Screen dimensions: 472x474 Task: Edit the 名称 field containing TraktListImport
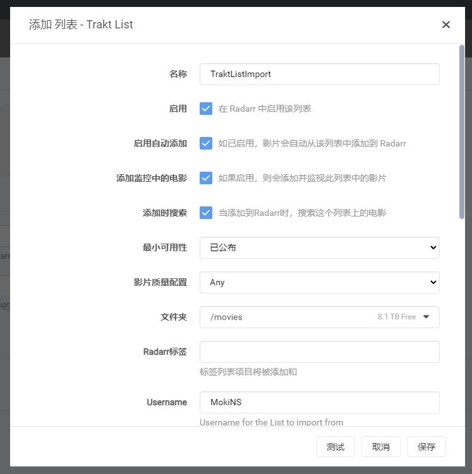(320, 74)
